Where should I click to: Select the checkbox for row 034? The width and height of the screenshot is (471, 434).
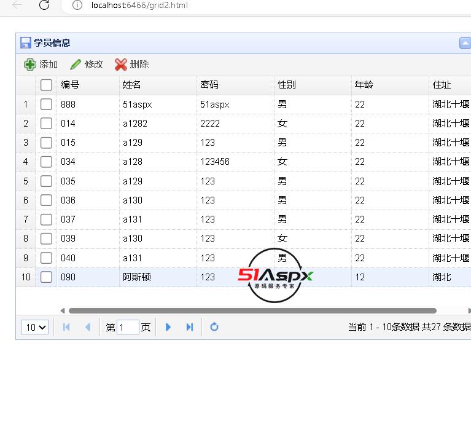click(46, 162)
